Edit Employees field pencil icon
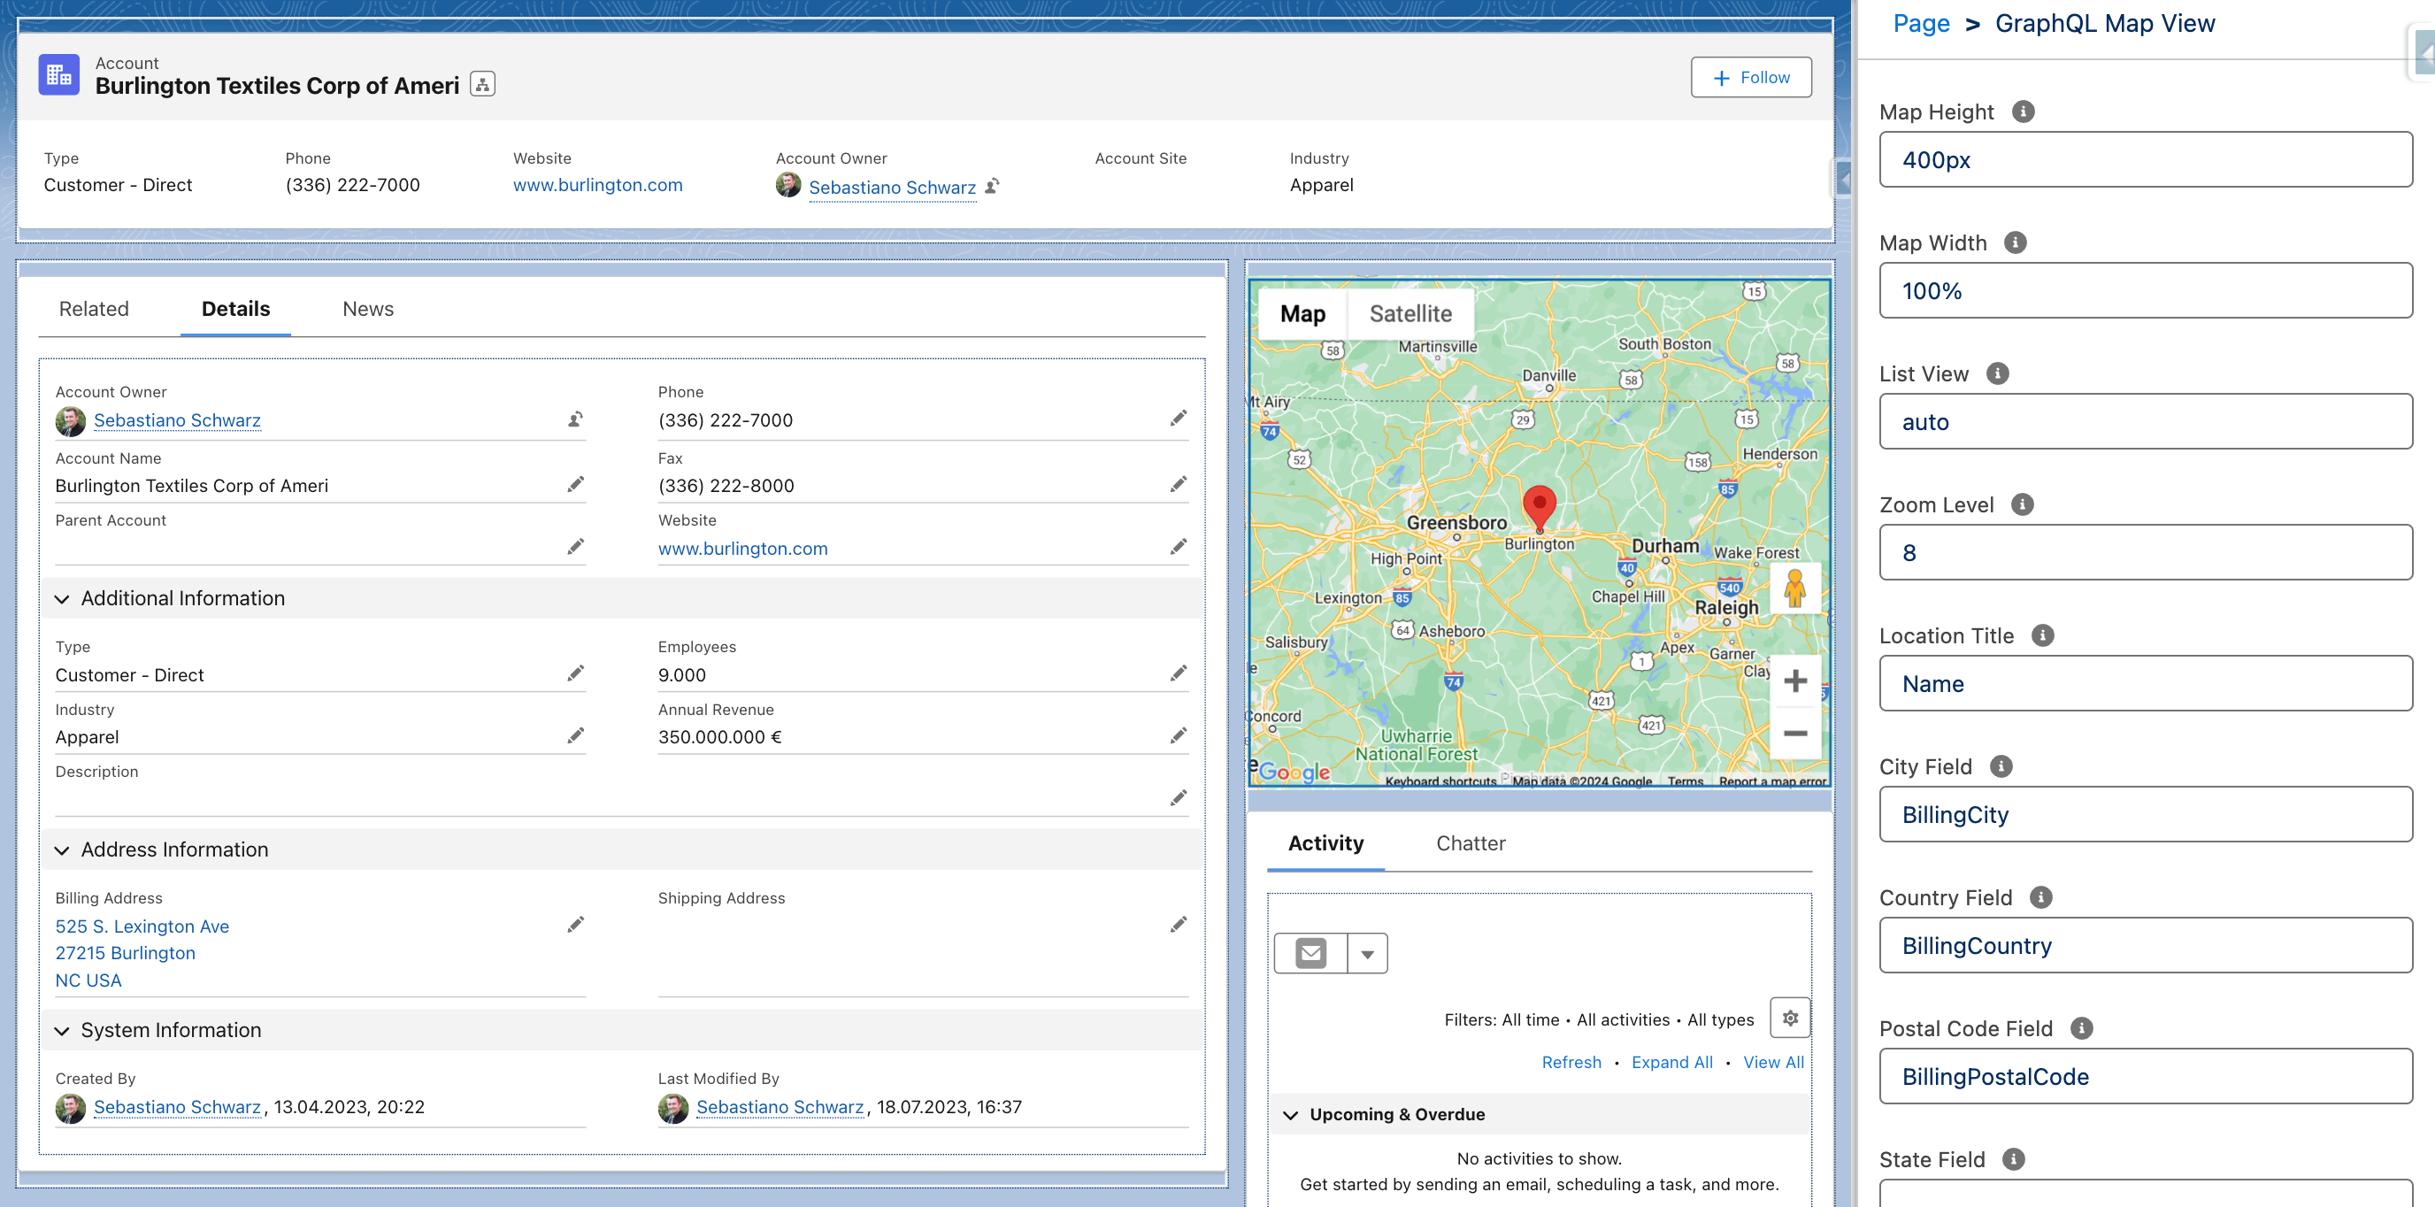 pos(1178,673)
